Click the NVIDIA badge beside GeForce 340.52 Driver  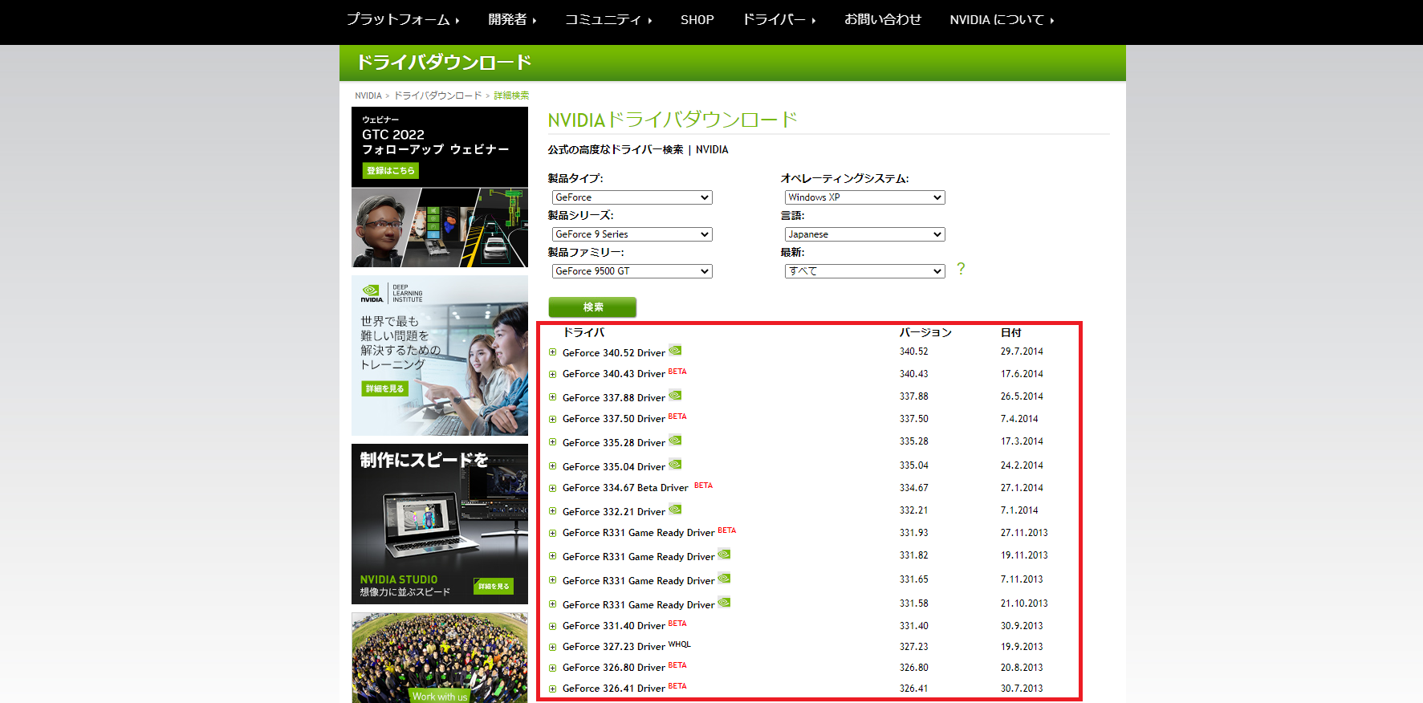pos(675,350)
